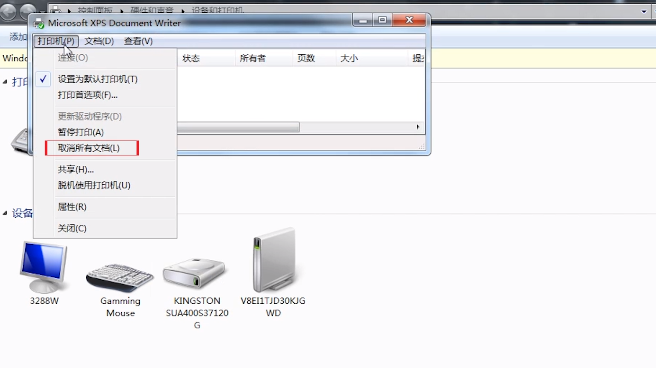Click the 所有者 column header

coord(264,58)
